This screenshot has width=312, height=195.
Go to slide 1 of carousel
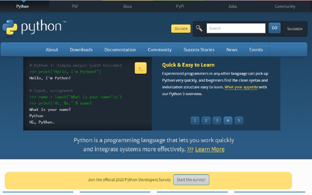tap(195, 120)
